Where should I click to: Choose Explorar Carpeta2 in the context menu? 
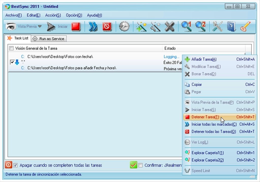220,160
